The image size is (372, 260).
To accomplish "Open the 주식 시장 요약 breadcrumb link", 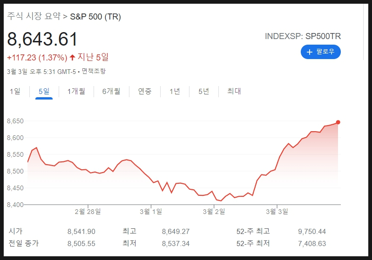I will 34,16.
